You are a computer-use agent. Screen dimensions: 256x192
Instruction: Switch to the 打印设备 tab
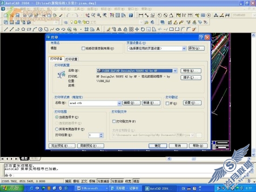tap(56, 59)
